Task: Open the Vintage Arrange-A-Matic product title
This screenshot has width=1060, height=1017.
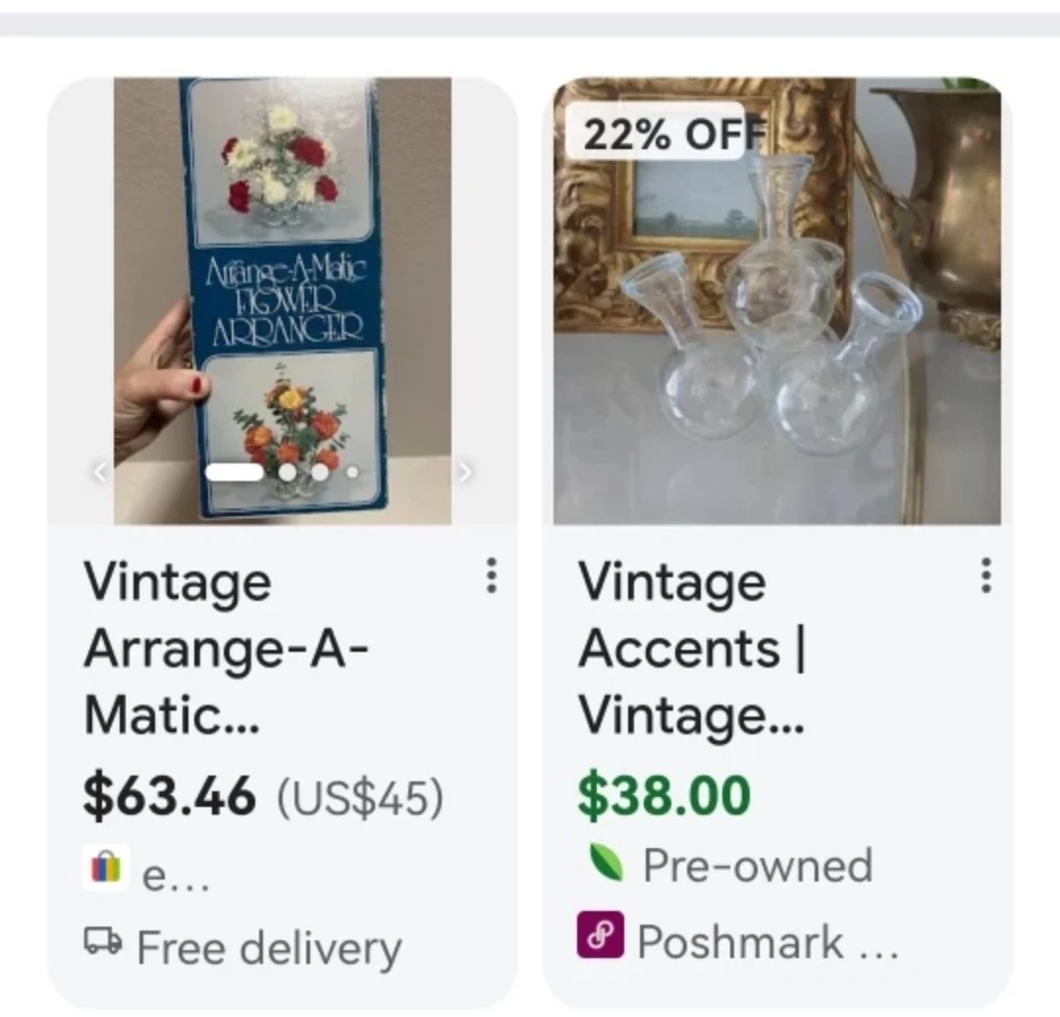Action: [x=228, y=648]
